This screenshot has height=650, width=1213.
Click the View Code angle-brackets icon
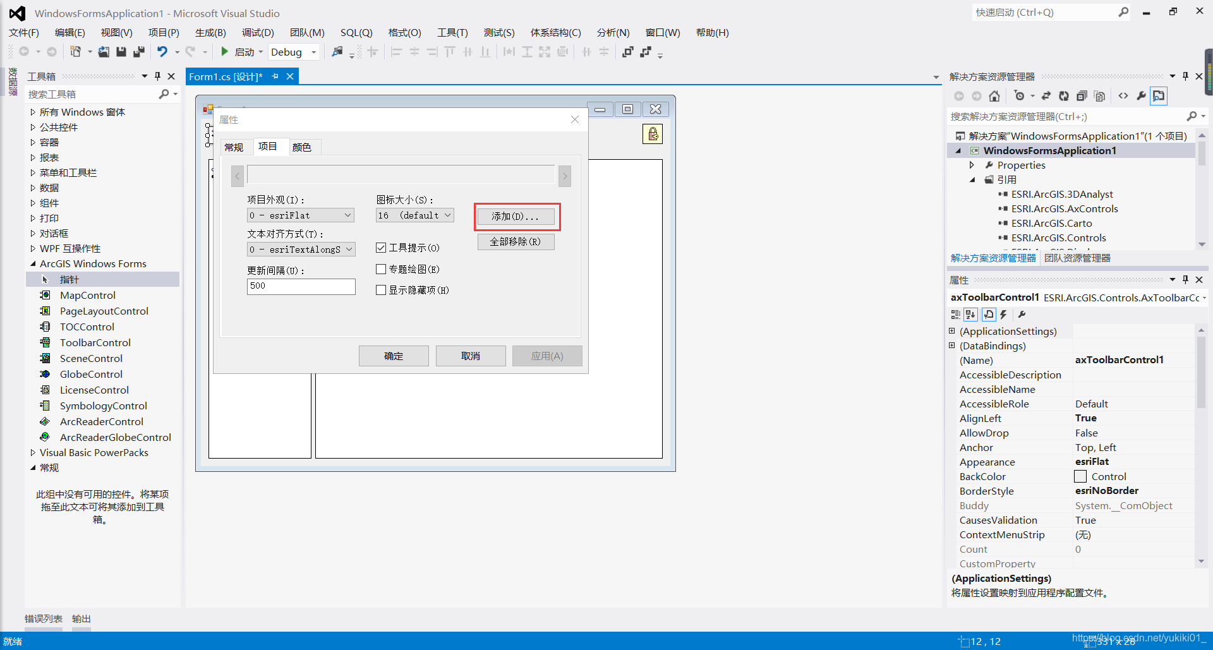tap(1123, 96)
